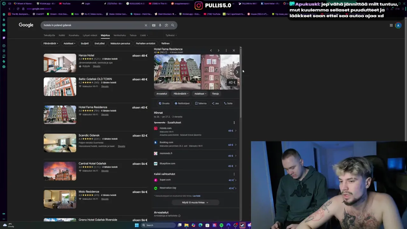Click the rating info icon beside 781 reviews
The height and width of the screenshot is (229, 407).
click(166, 52)
